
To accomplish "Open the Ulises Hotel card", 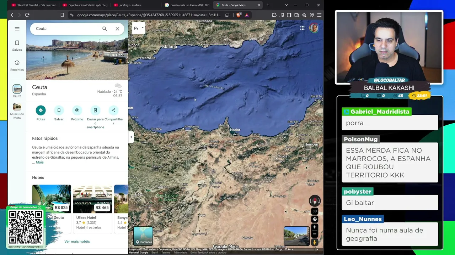I will (92, 209).
